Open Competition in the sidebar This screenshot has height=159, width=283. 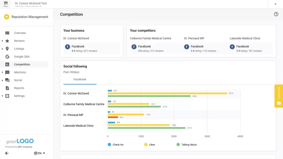click(x=22, y=65)
